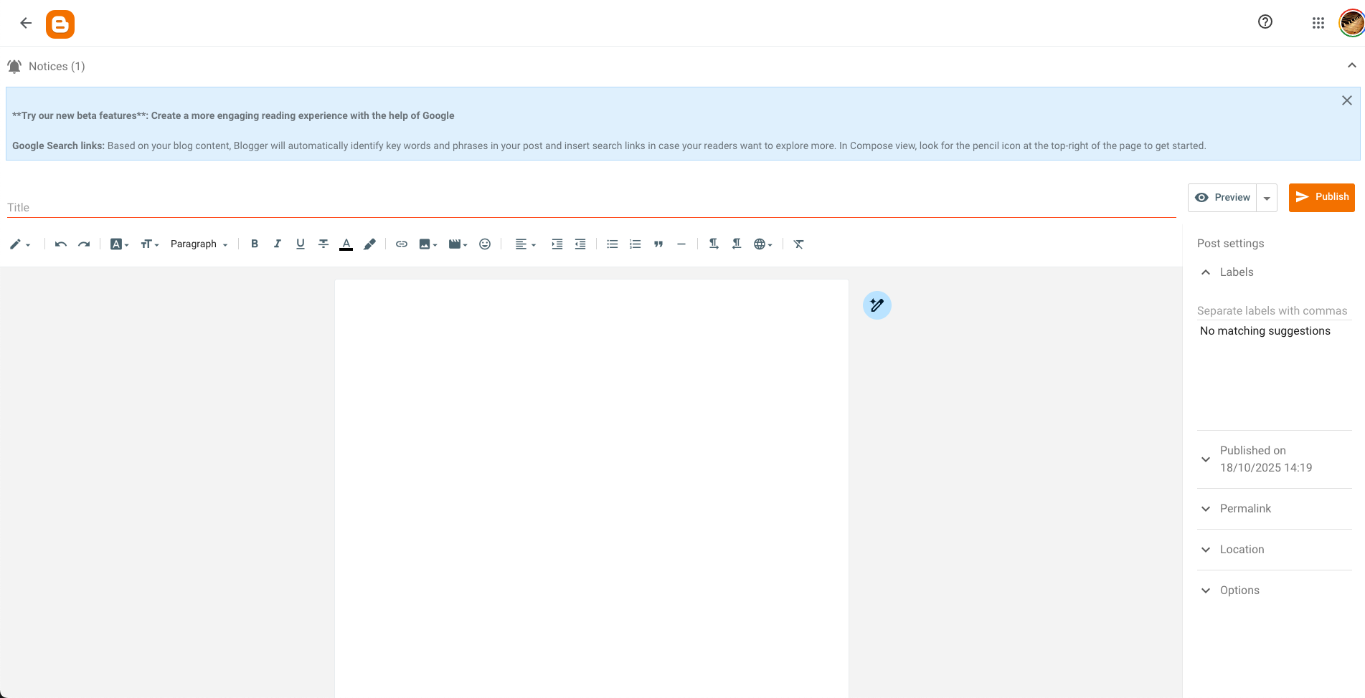Image resolution: width=1365 pixels, height=698 pixels.
Task: Insert a bulleted list
Action: point(612,244)
